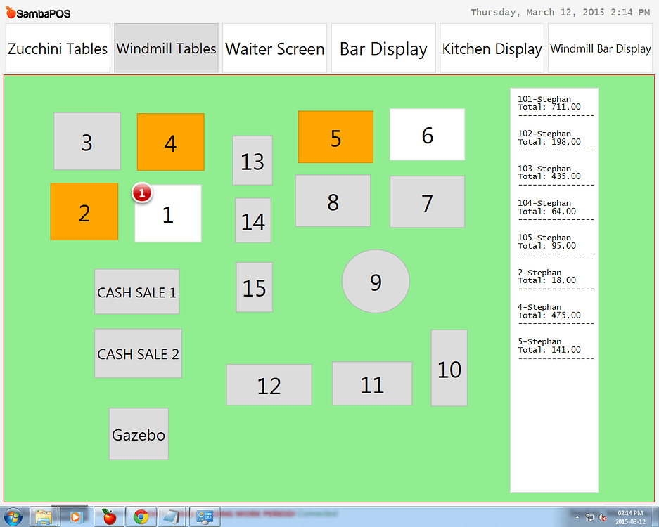659x527 pixels.
Task: Switch to Windmill Bar Display
Action: point(601,48)
